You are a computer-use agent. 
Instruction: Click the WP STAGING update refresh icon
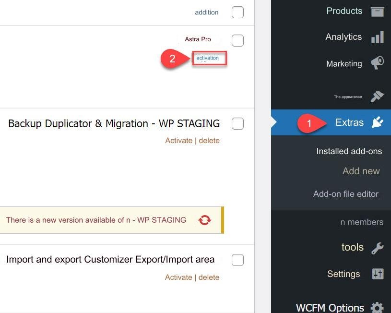[205, 220]
